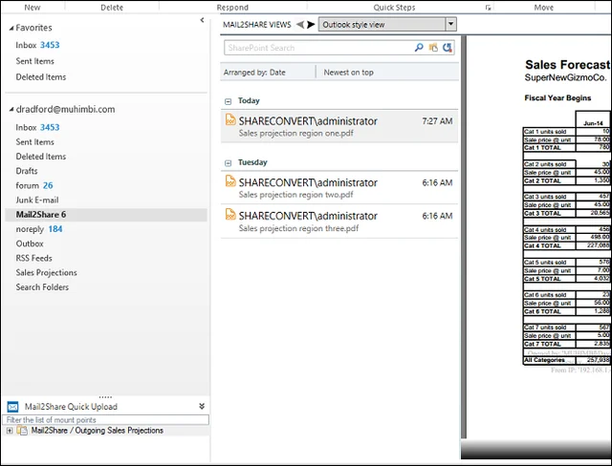Click the Newest on top sort header
Viewport: 612px width, 466px height.
coord(348,72)
